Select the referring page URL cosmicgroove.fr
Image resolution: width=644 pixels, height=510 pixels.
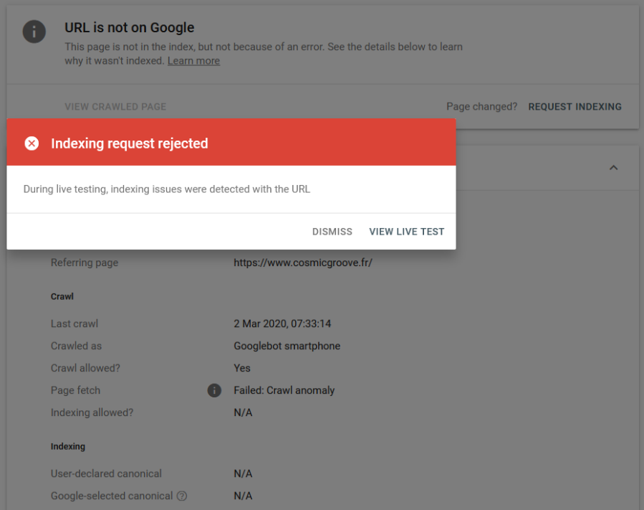(302, 263)
